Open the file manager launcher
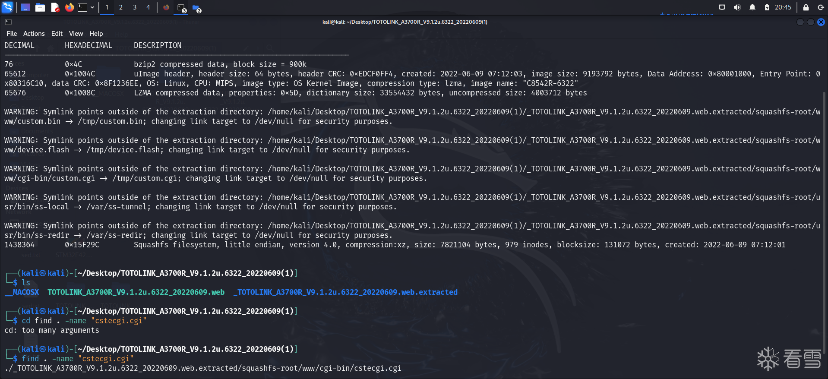Screen dimensions: 828x379 pos(40,7)
